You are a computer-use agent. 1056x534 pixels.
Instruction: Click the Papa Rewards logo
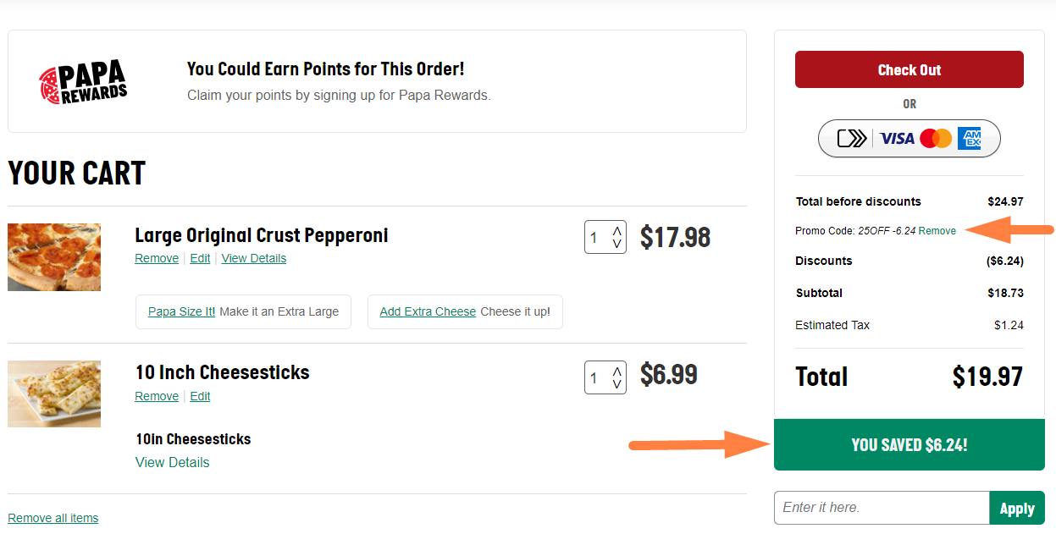point(83,82)
